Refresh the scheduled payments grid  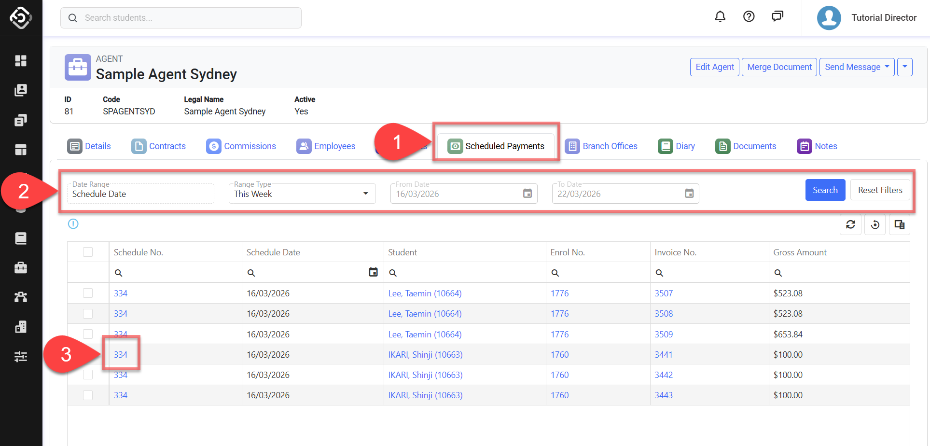(850, 224)
